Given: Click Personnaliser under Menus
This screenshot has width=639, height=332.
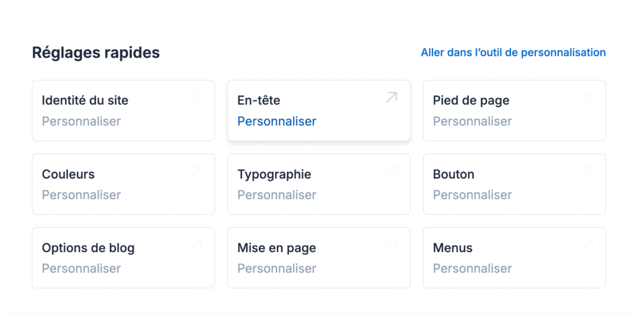Looking at the screenshot, I should [x=472, y=268].
